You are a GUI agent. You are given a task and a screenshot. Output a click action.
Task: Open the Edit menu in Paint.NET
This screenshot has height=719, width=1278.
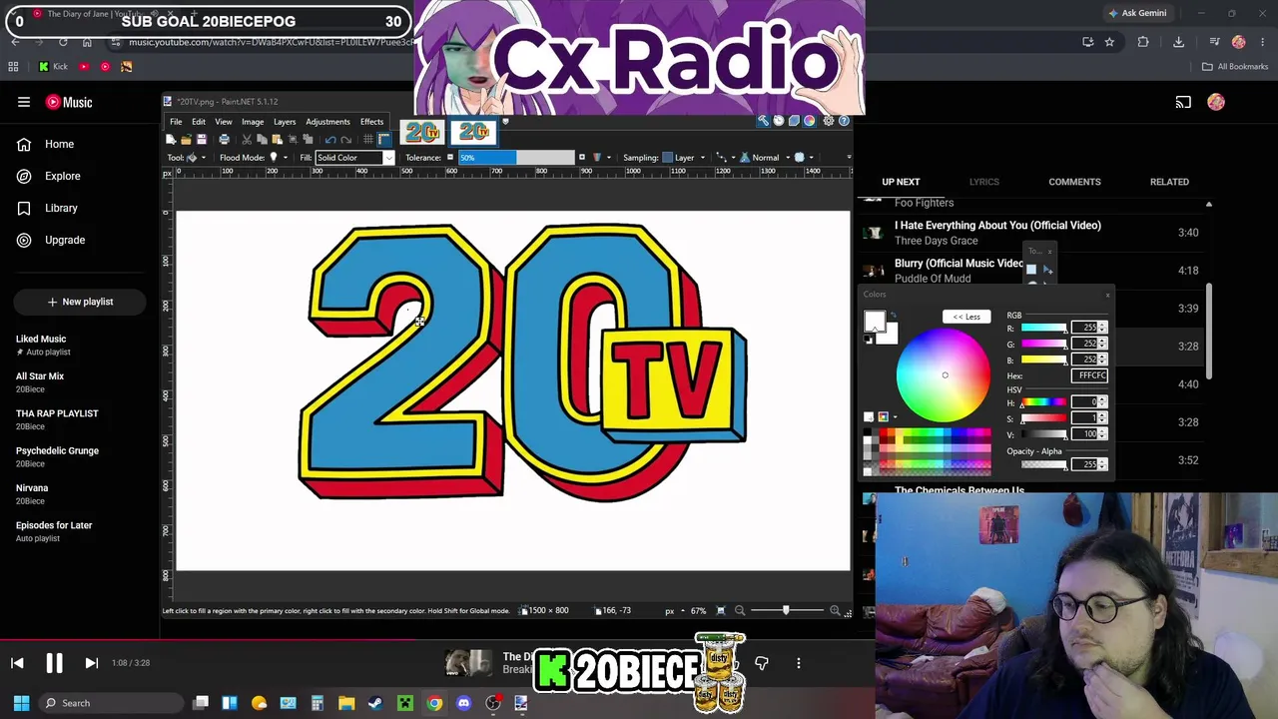pos(199,122)
